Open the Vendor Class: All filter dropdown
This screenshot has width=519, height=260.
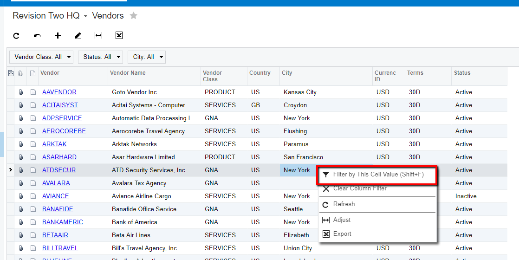[41, 57]
